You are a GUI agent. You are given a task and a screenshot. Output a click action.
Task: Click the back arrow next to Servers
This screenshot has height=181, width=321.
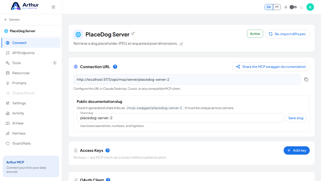6,20
